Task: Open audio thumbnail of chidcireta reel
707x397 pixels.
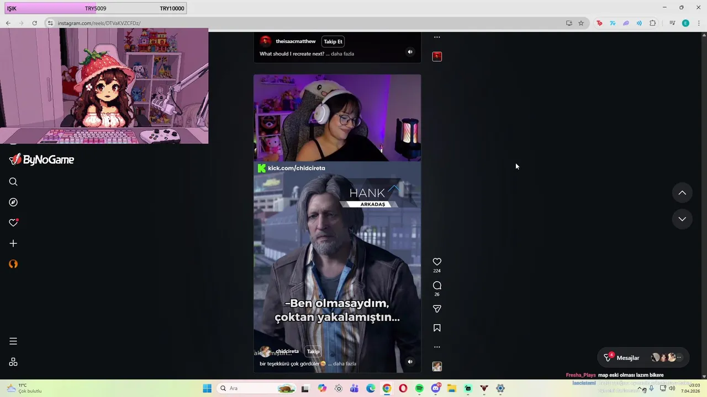Action: (437, 367)
